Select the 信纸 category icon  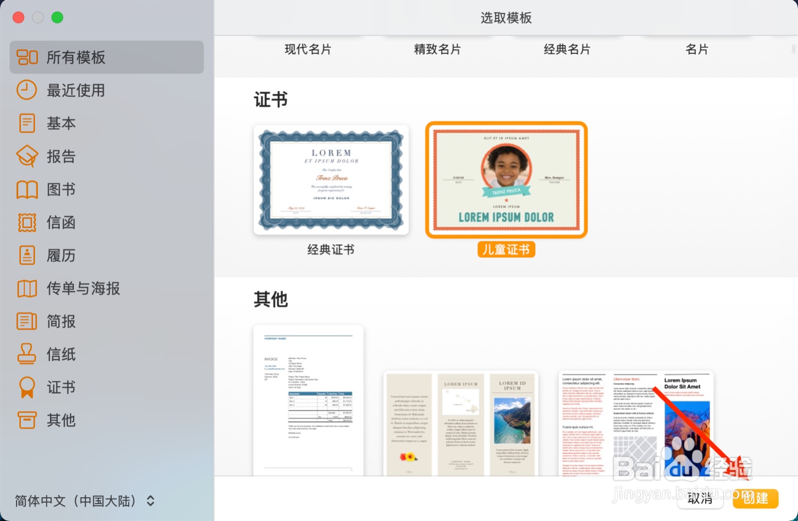coord(27,354)
